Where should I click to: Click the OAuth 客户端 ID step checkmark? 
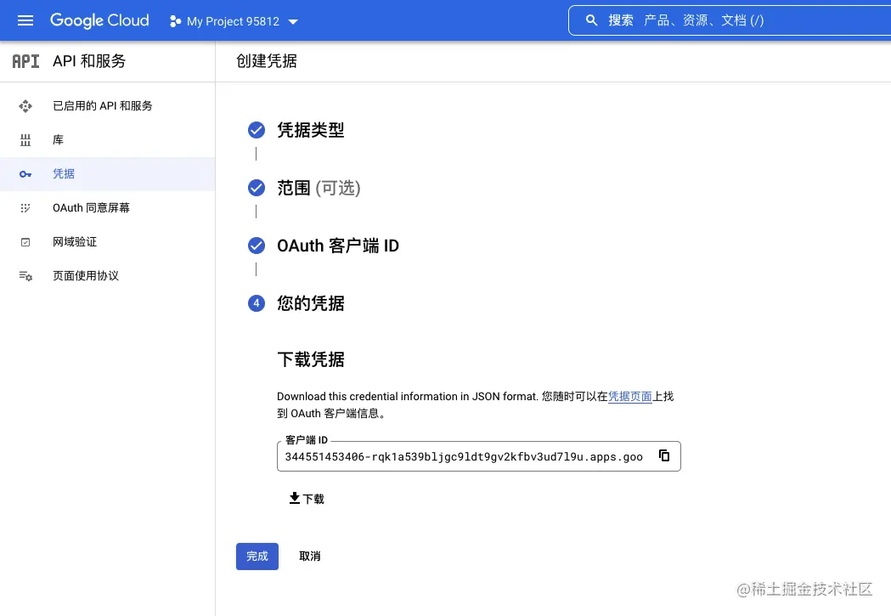click(x=257, y=246)
